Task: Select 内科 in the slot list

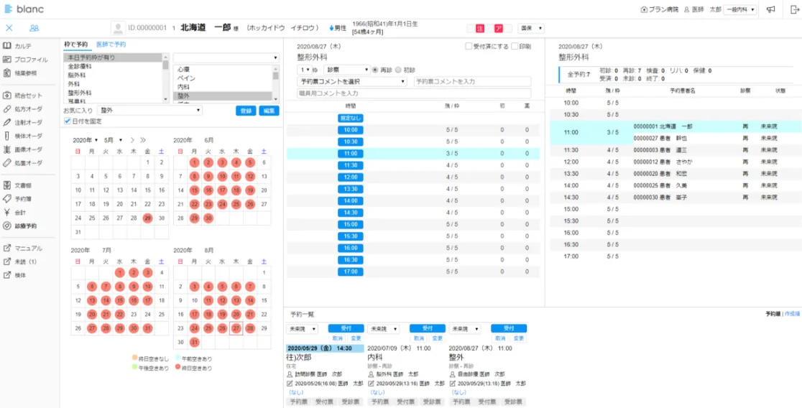Action: coord(183,88)
